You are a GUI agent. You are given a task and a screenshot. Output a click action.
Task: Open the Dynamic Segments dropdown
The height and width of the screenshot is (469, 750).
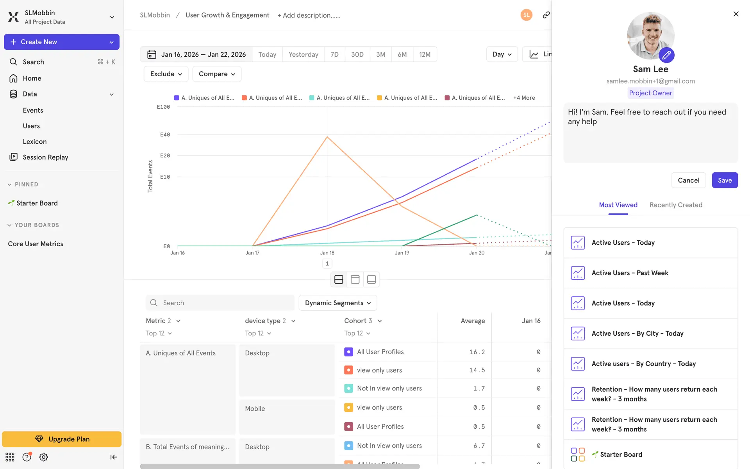[x=337, y=303]
